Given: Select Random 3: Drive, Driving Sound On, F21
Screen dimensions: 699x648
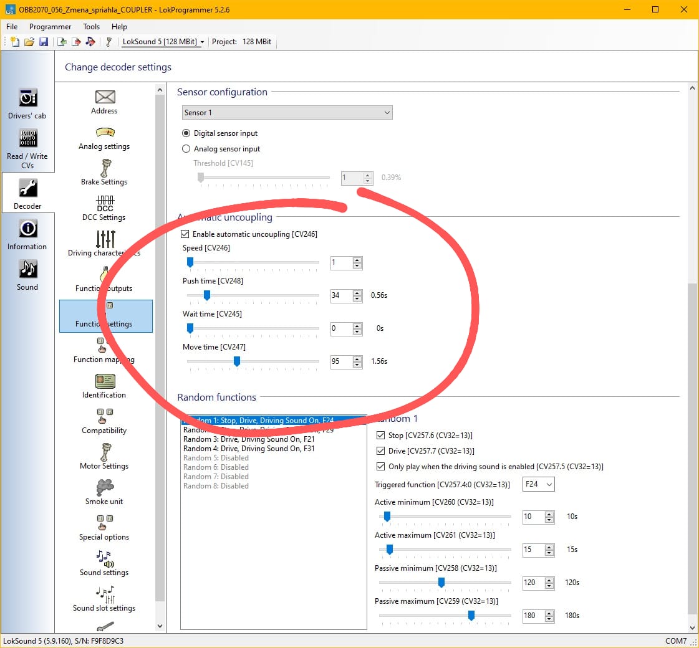Looking at the screenshot, I should (x=249, y=439).
